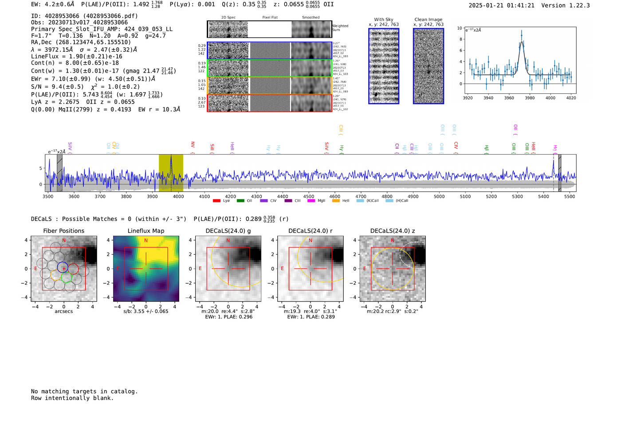Click the emission spike near 5440 Å
This screenshot has width=621, height=422.
(553, 168)
